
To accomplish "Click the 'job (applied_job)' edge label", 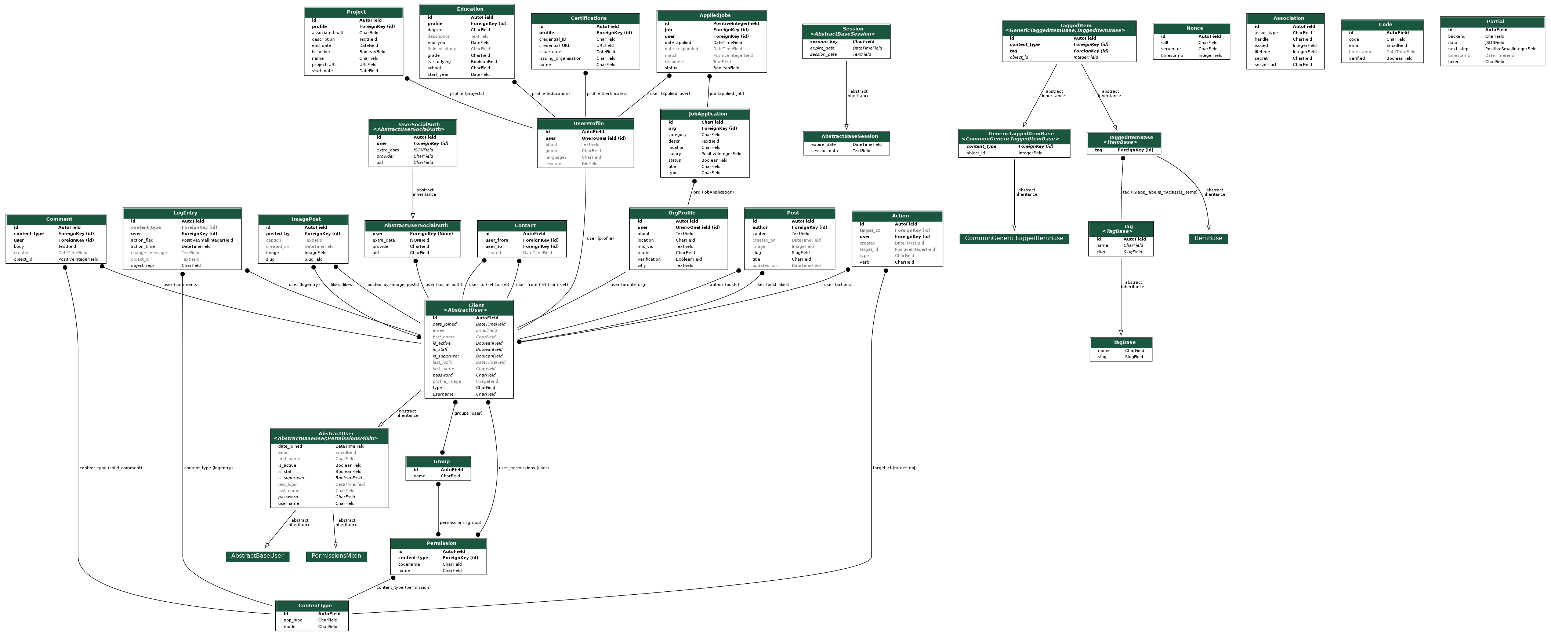I will 727,94.
